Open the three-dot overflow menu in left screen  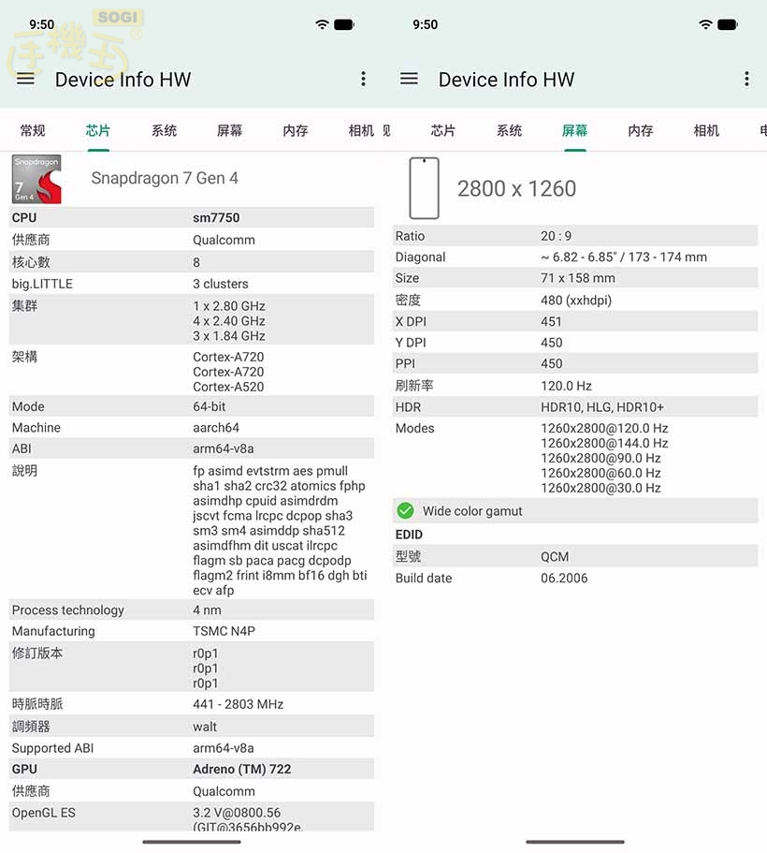(363, 79)
